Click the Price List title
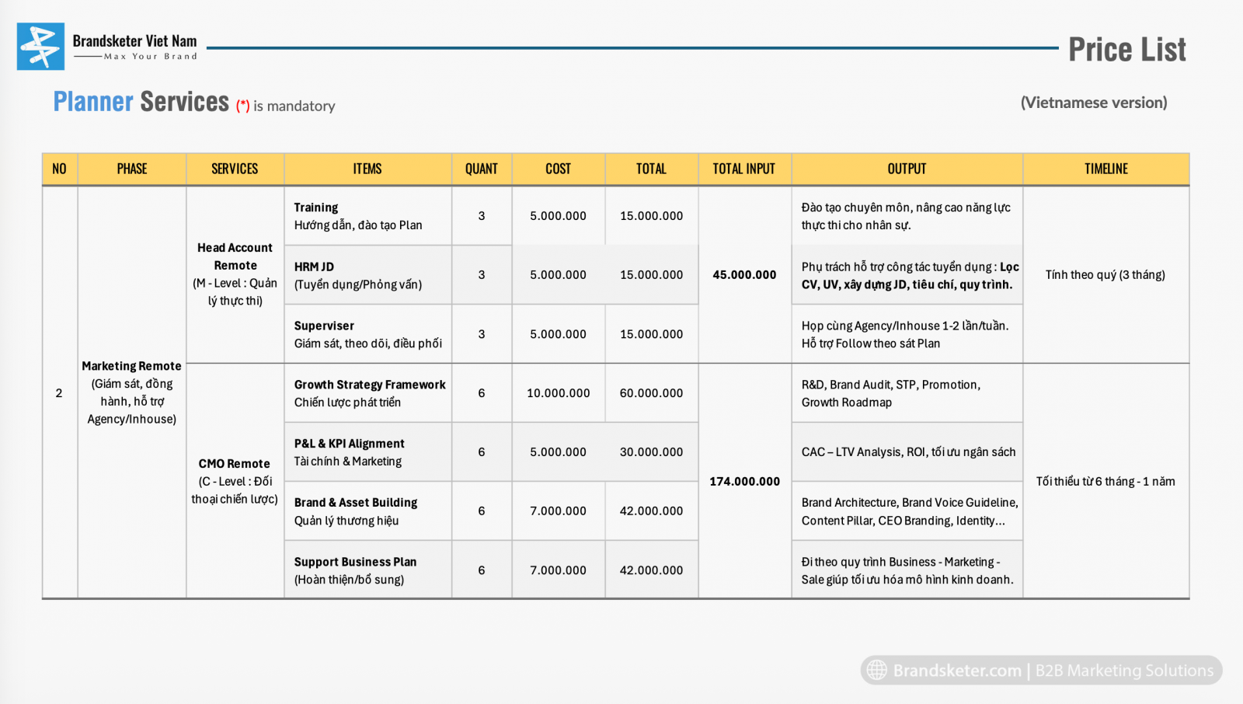Screen dimensions: 1243x704 (1126, 50)
